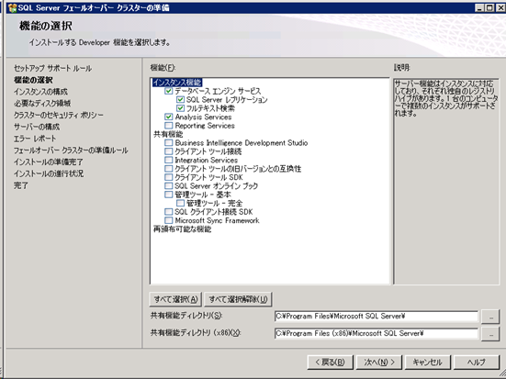The height and width of the screenshot is (379, 506).
Task: Enable 管理ツール - 完全 checkbox
Action: (x=180, y=203)
